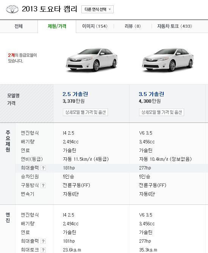Switch to the 전체 tab
Screen dimensions: 208x253
[19, 26]
